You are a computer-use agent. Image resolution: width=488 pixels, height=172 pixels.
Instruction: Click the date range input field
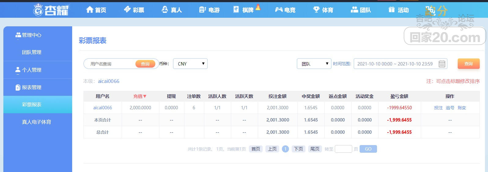401,64
